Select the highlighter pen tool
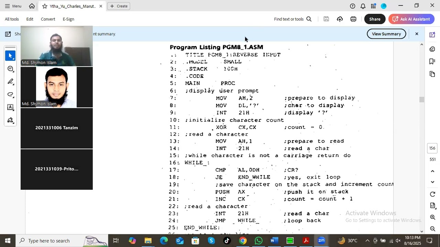 pos(10,82)
